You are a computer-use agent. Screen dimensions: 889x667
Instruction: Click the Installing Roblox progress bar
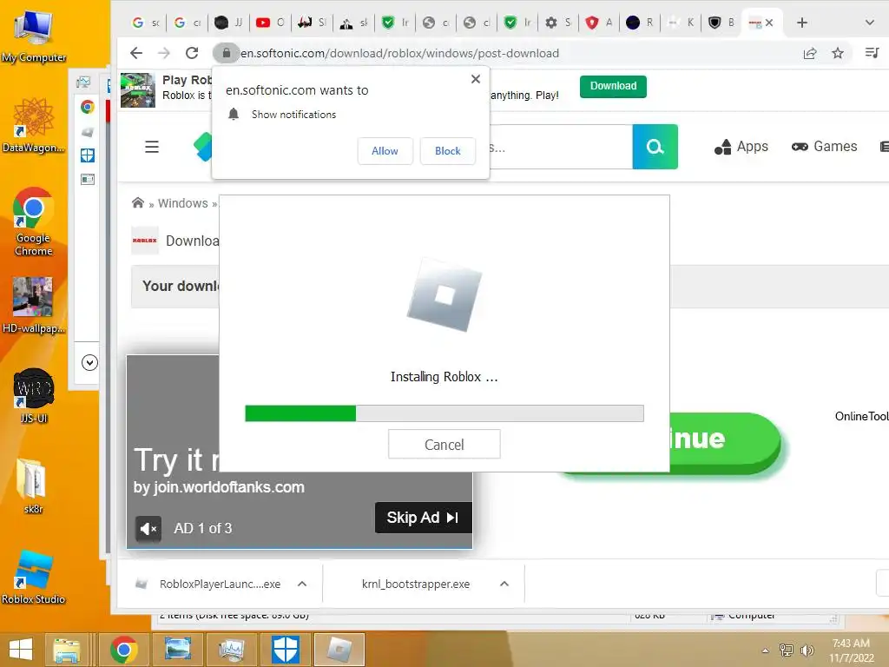pyautogui.click(x=444, y=413)
